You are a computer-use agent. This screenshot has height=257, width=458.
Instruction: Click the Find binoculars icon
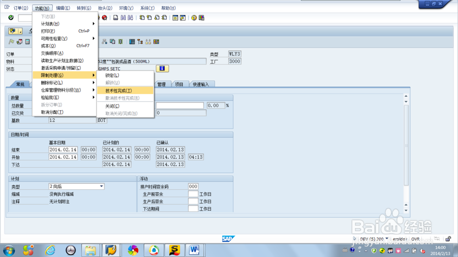[x=123, y=18]
